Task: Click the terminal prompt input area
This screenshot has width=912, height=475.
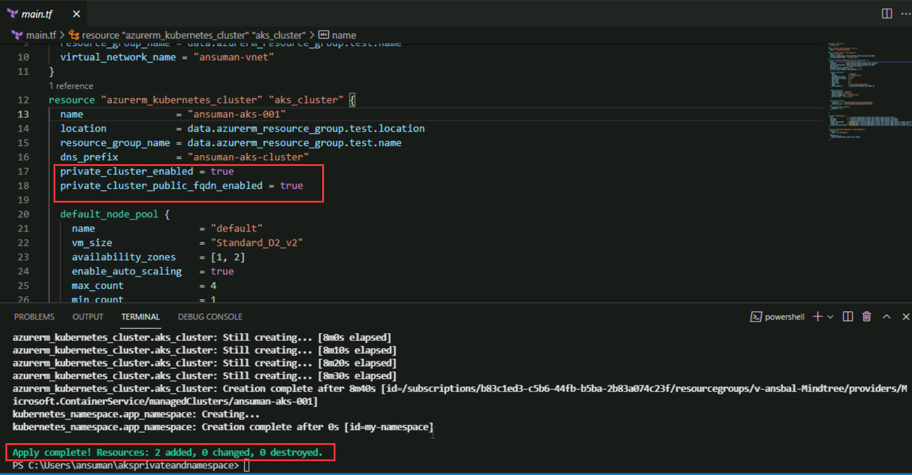Action: [247, 466]
